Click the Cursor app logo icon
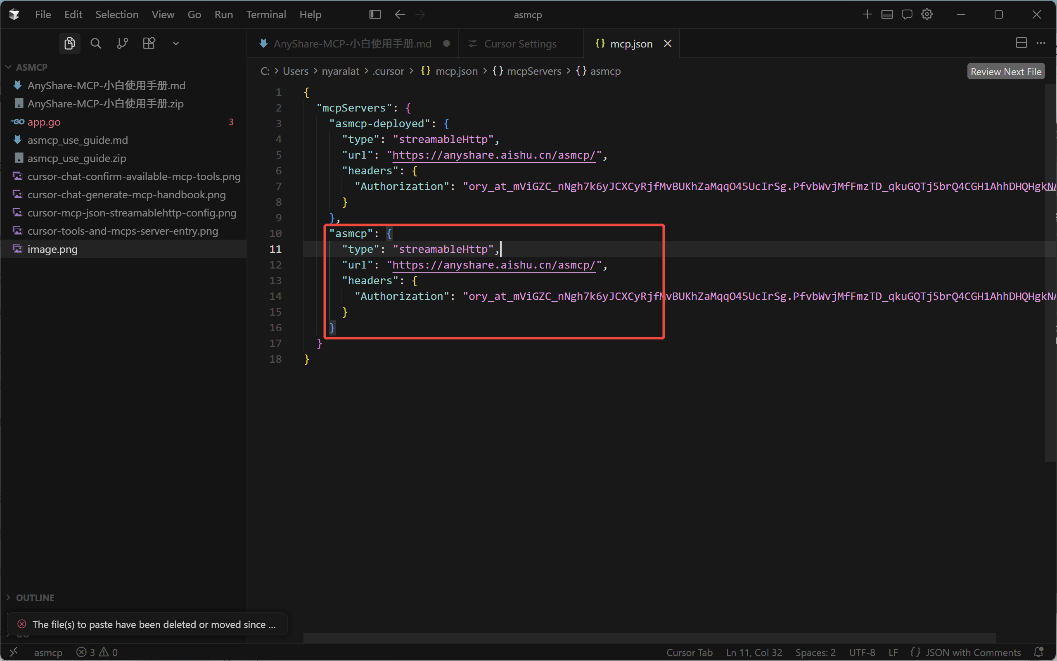The width and height of the screenshot is (1057, 661). [x=14, y=14]
